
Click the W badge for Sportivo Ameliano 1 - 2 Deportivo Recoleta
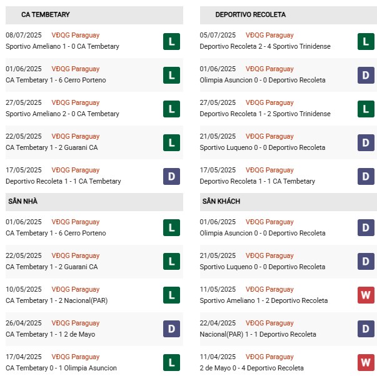coord(366,295)
